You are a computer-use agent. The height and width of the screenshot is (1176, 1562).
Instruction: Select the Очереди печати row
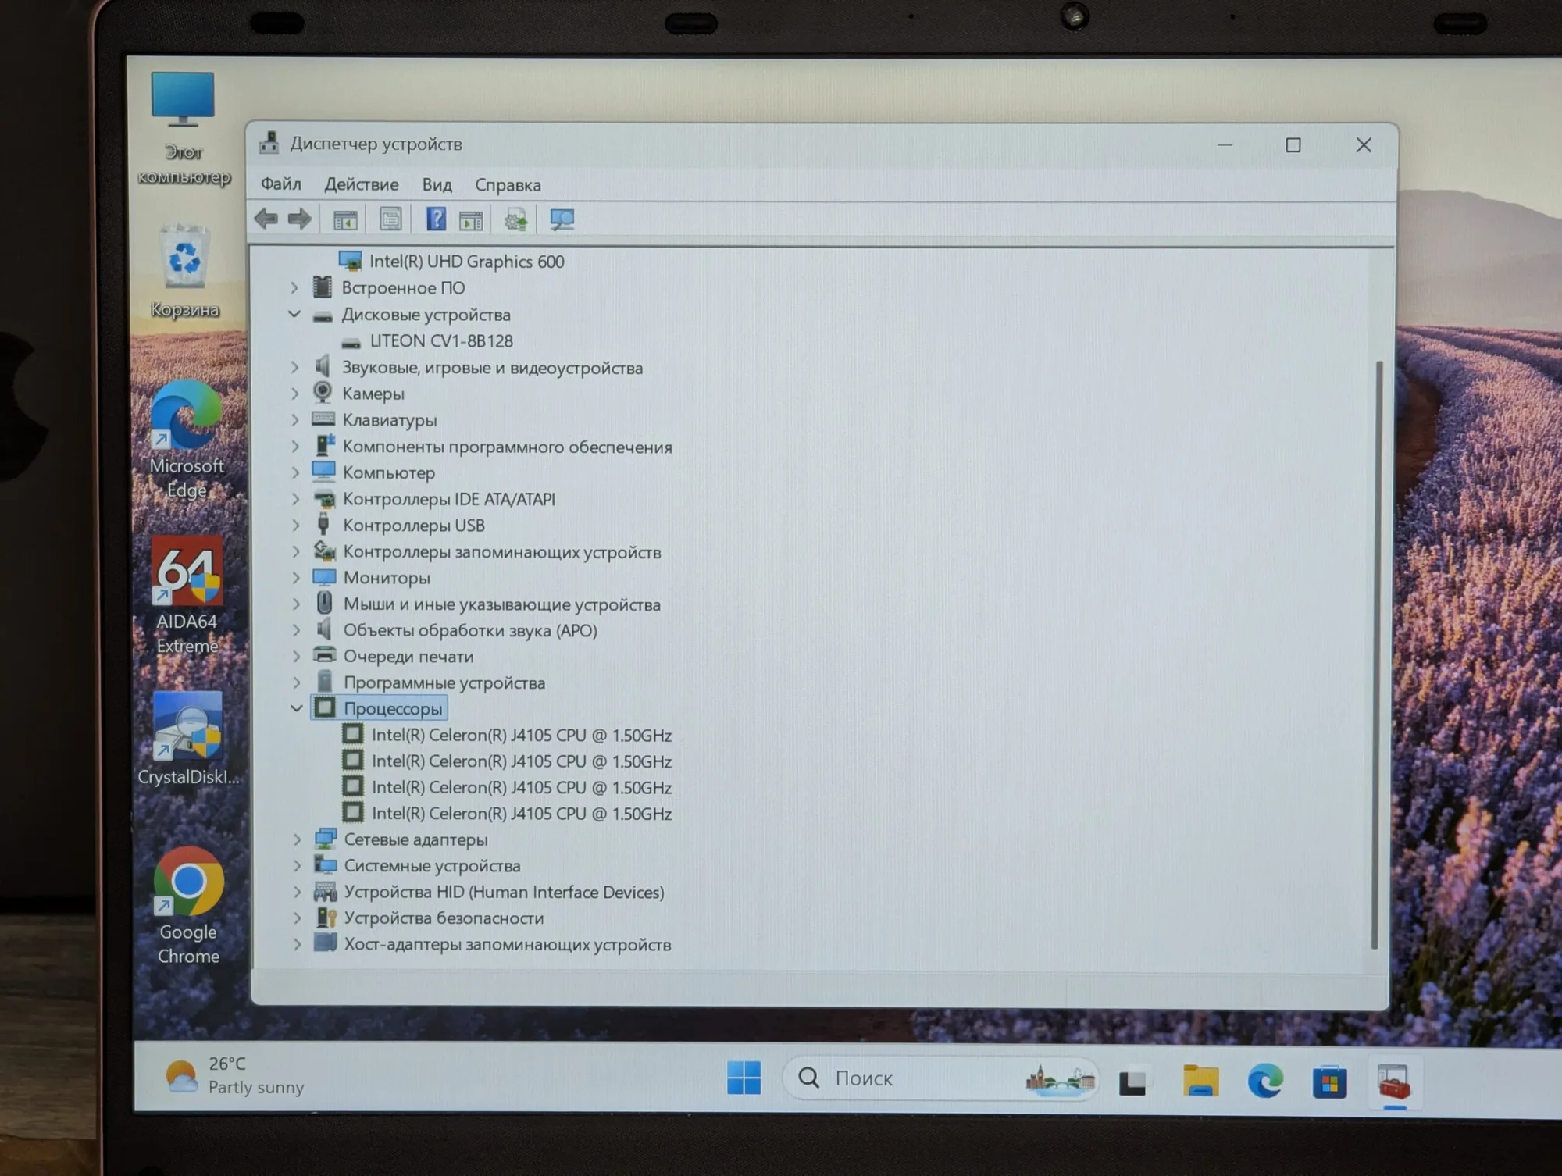[x=393, y=657]
